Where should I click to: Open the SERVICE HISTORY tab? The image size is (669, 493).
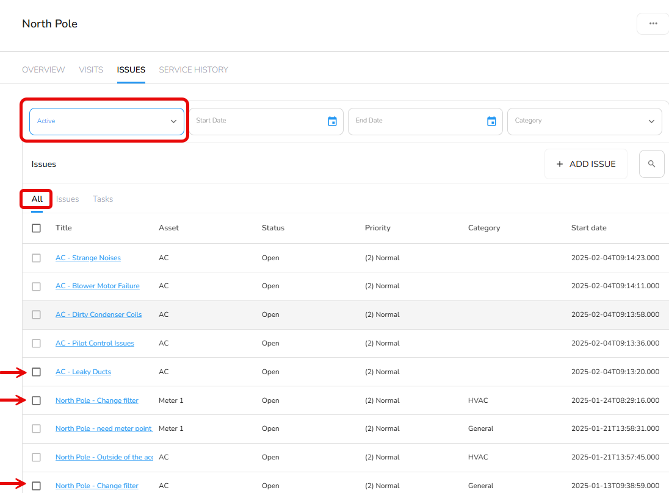(x=193, y=69)
